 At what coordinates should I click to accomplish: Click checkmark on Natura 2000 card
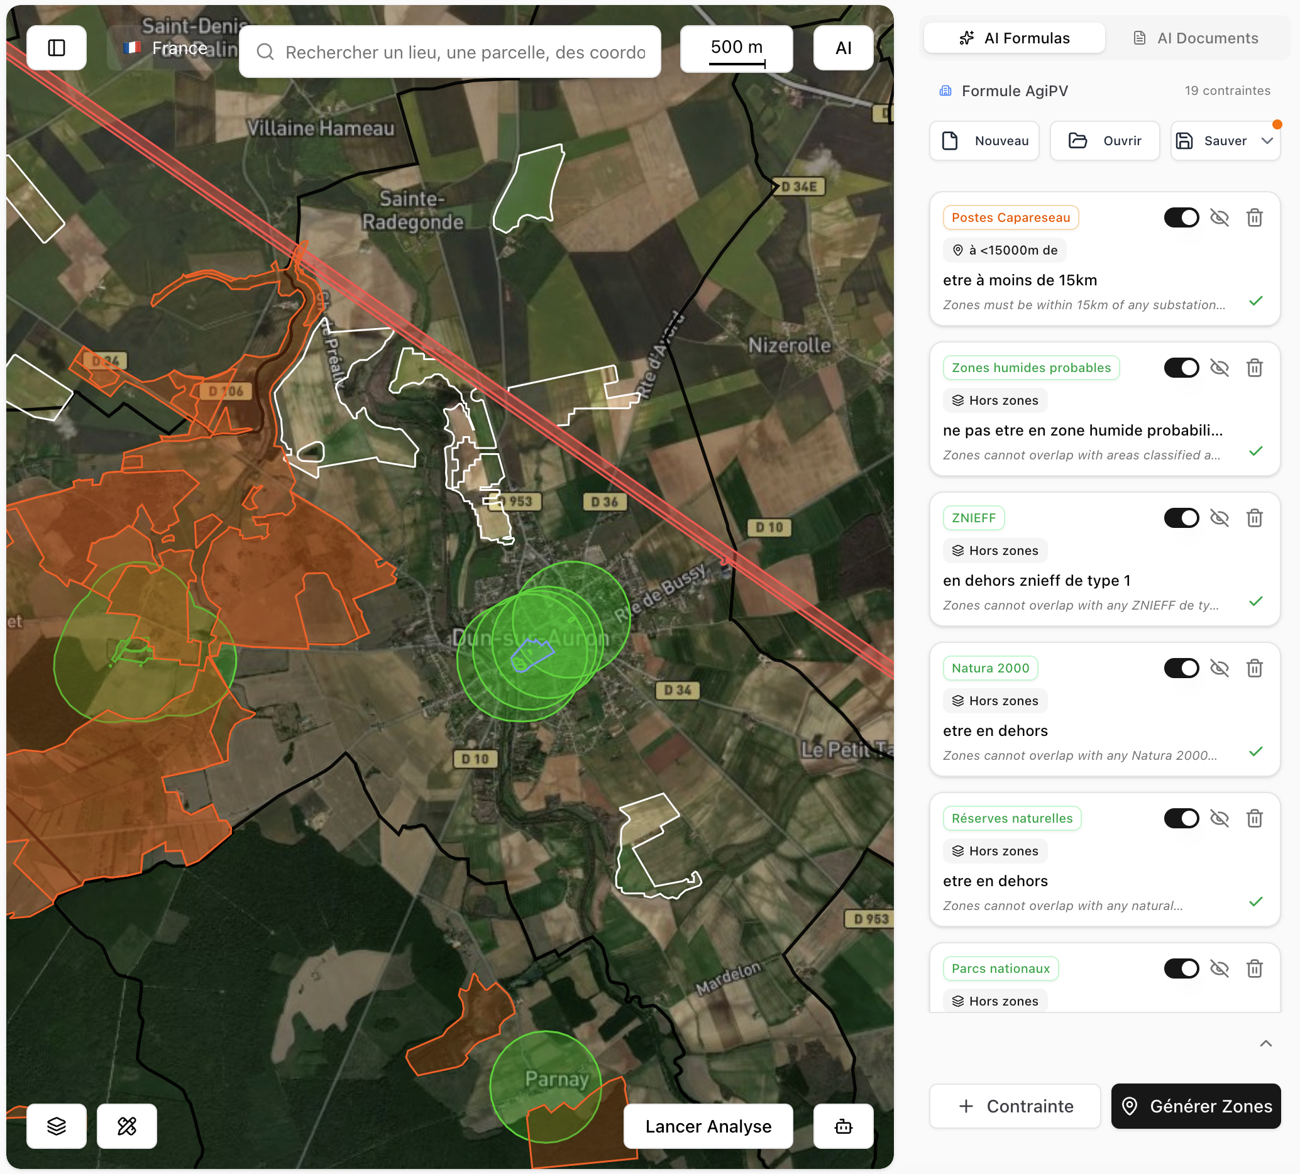pos(1255,752)
